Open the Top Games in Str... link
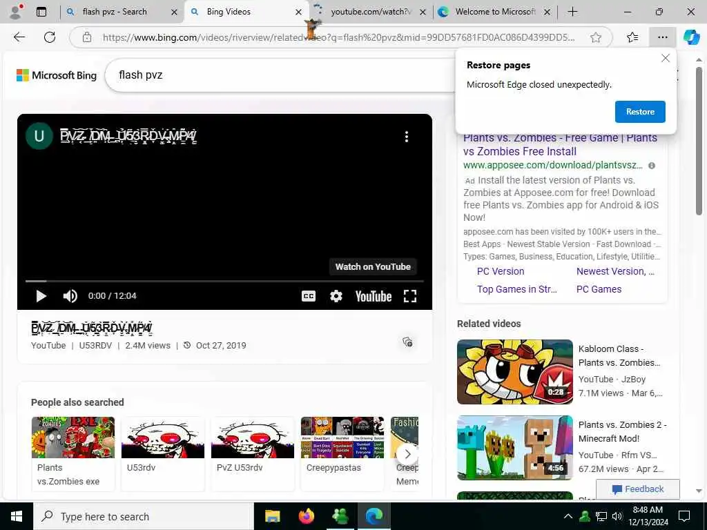This screenshot has height=530, width=707. click(516, 289)
